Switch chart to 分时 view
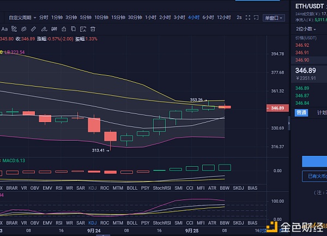The height and width of the screenshot is (236, 327). click(44, 17)
